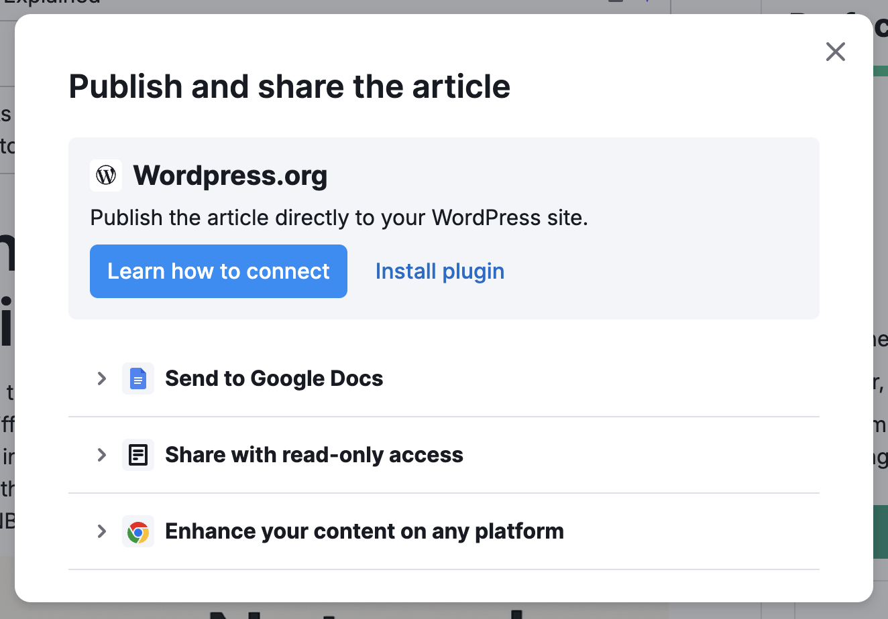This screenshot has width=888, height=619.
Task: Expand the Send to Google Docs chevron
Action: coord(102,379)
